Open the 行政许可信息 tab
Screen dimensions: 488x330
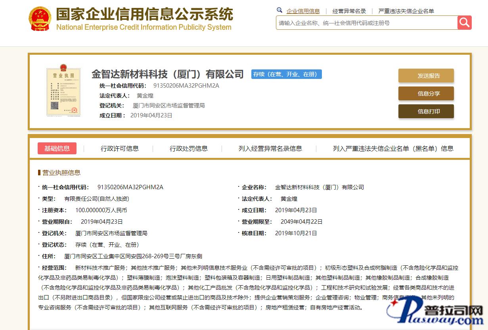120,148
